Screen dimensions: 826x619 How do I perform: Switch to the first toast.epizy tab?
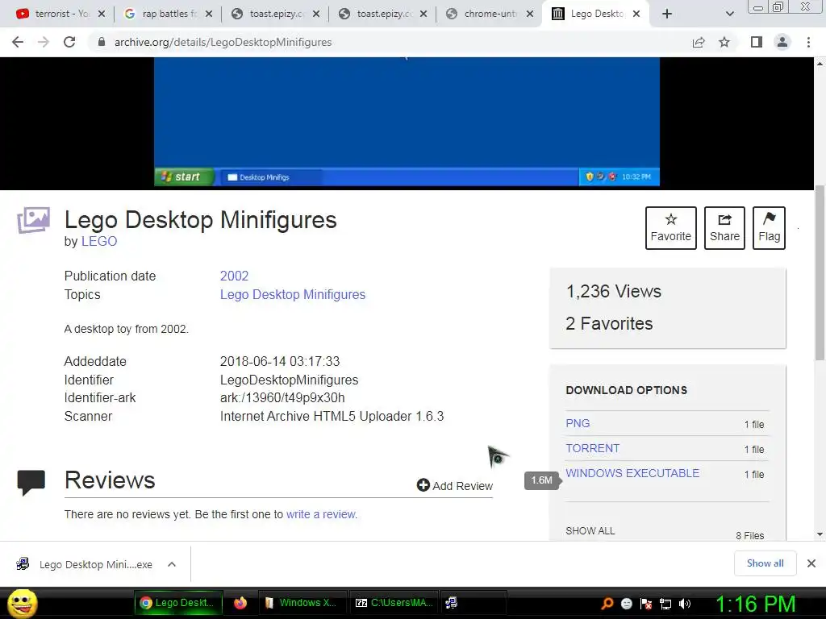pyautogui.click(x=276, y=14)
